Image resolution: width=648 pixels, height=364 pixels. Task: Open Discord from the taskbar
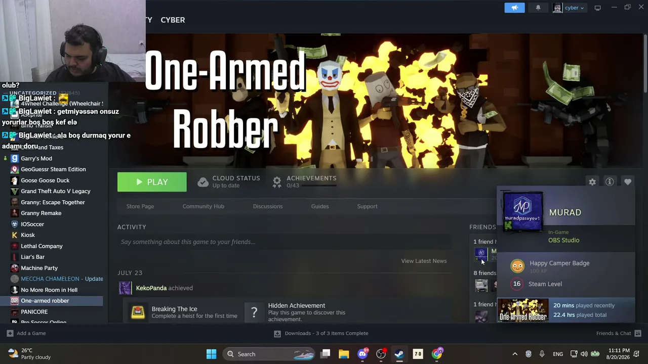tap(362, 354)
